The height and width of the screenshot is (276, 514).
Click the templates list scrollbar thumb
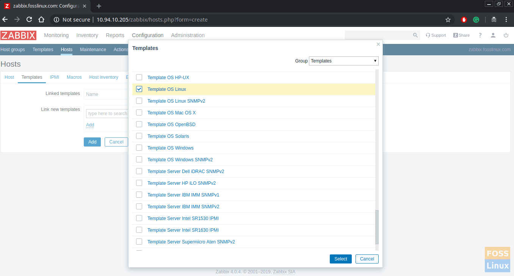point(377,227)
